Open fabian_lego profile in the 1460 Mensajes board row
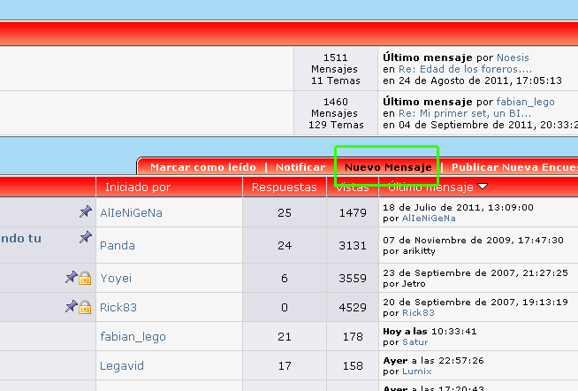 [x=525, y=102]
